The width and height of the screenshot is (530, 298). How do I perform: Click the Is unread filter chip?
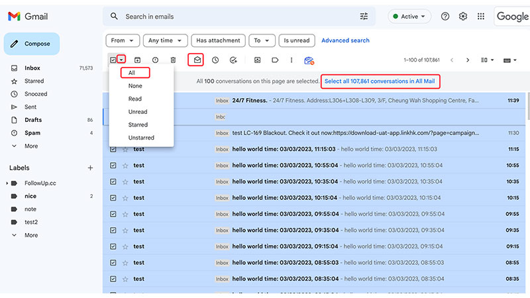(297, 40)
